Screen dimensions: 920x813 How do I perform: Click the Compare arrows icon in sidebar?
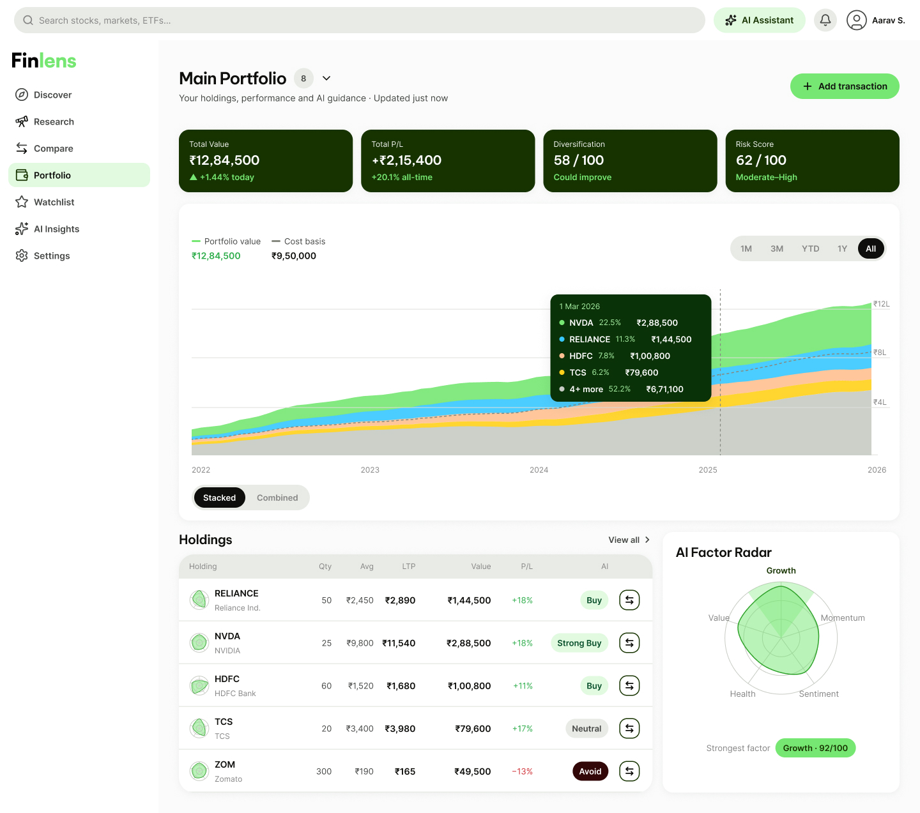22,148
